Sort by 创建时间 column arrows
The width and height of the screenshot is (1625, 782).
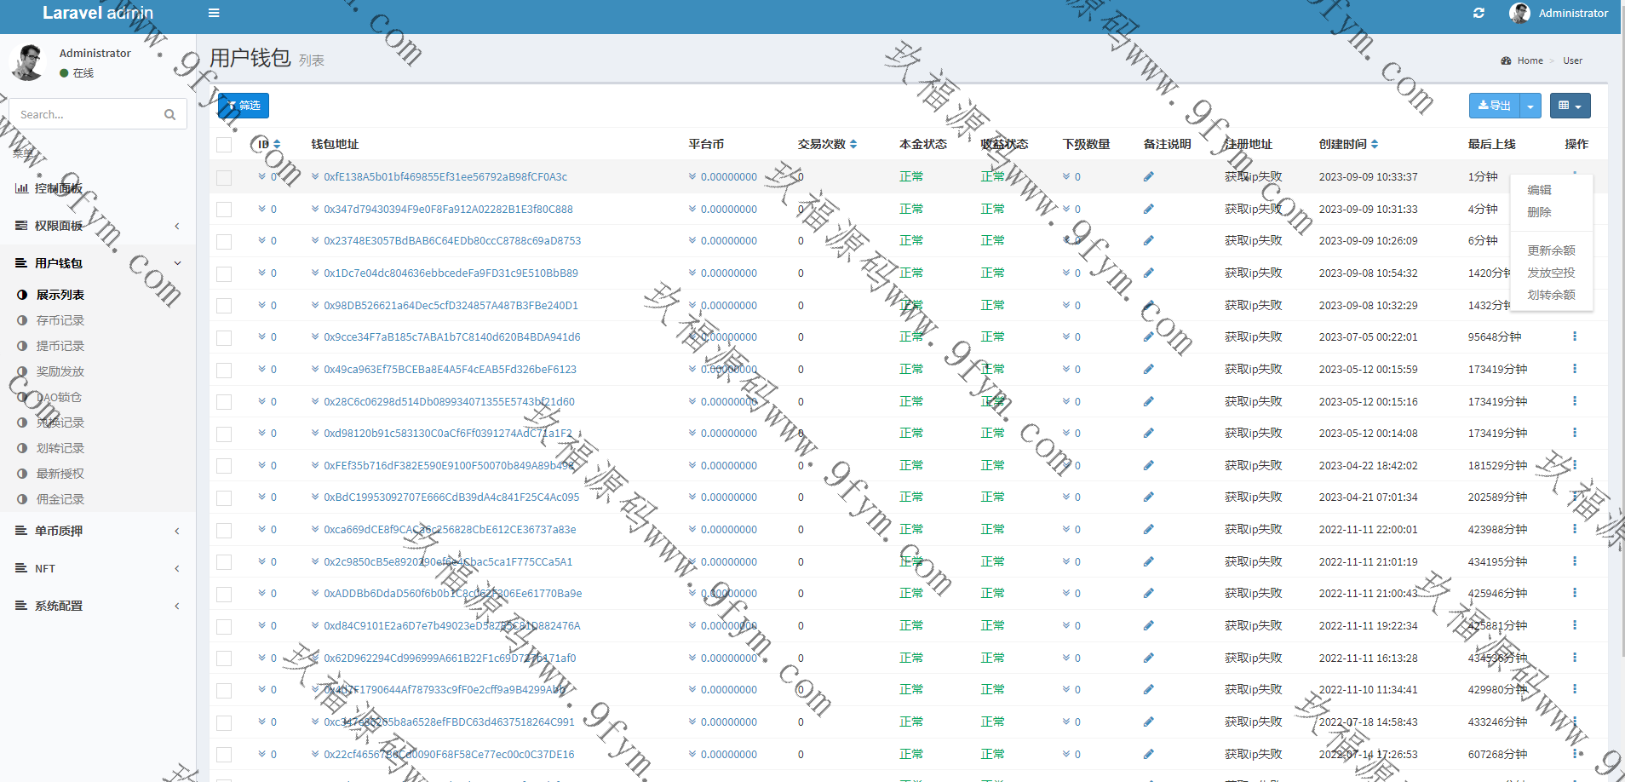(x=1375, y=144)
